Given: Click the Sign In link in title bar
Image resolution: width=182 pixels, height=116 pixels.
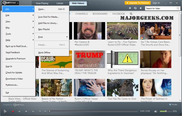Looking at the screenshot, I should [156, 3].
